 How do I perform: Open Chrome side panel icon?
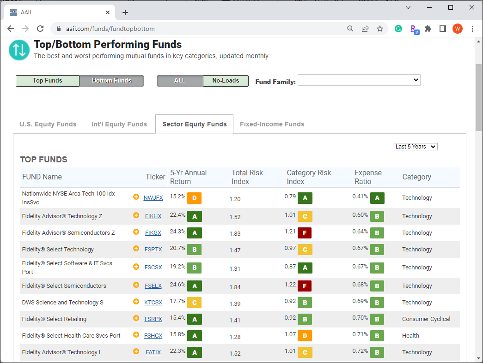point(443,29)
